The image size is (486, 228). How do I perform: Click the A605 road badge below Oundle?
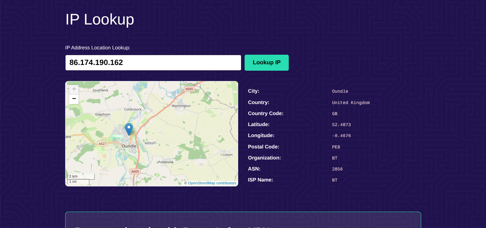pyautogui.click(x=135, y=172)
